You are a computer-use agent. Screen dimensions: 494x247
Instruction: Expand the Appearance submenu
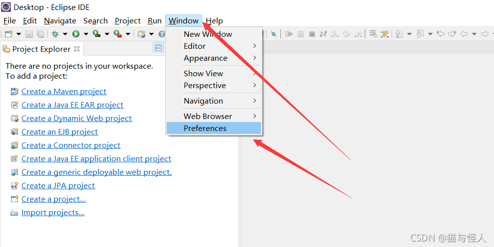[214, 58]
